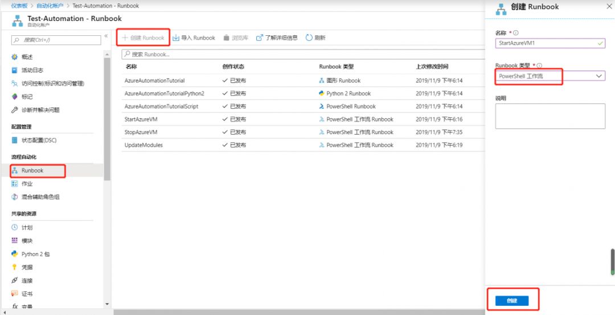Click info icon next to 名称 label
Screen dimensions: 615x315
tap(516, 33)
